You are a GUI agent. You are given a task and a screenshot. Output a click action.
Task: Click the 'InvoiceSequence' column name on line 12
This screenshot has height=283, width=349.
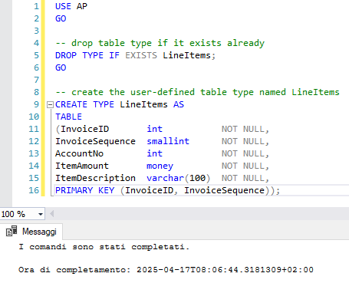click(x=95, y=141)
